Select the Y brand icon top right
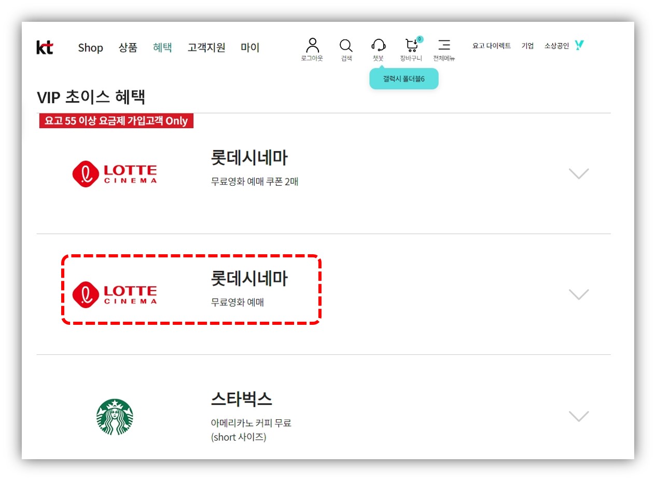The height and width of the screenshot is (481, 656). pos(579,45)
